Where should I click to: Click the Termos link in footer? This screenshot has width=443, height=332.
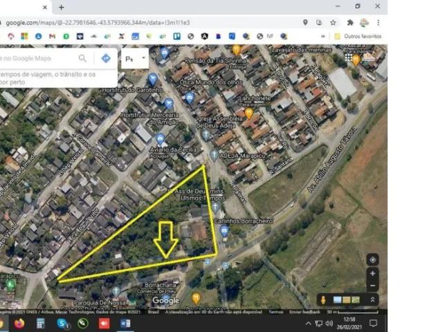[275, 312]
